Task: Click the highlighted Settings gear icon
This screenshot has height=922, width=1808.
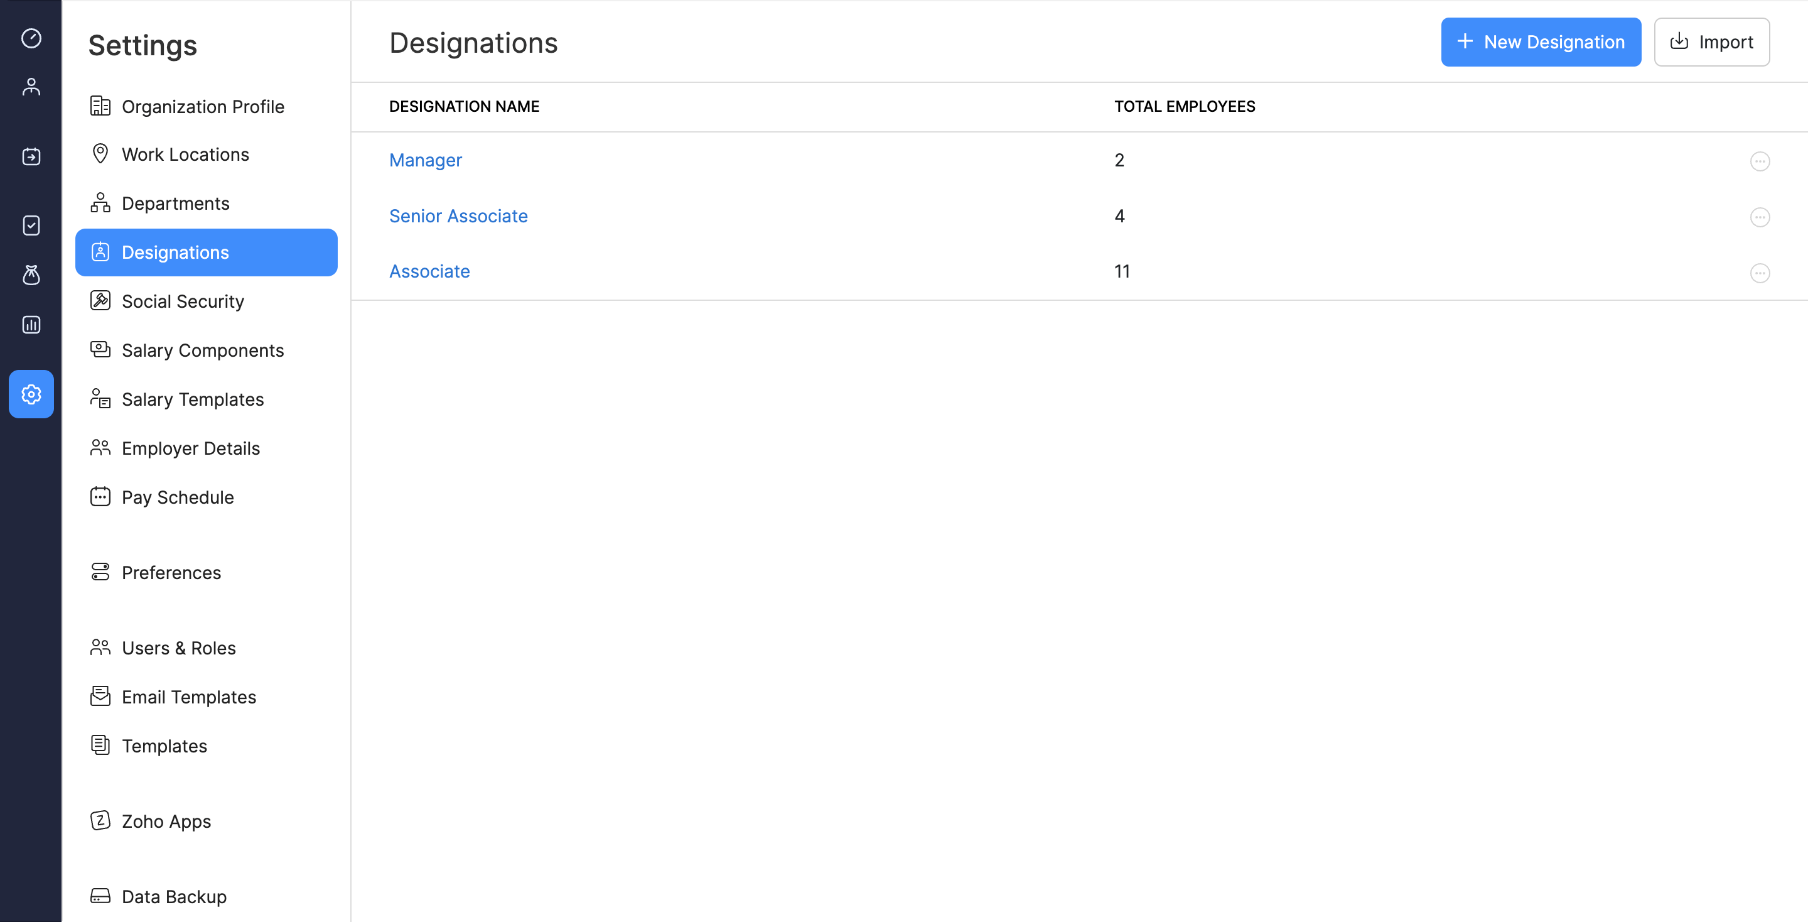Action: coord(31,394)
